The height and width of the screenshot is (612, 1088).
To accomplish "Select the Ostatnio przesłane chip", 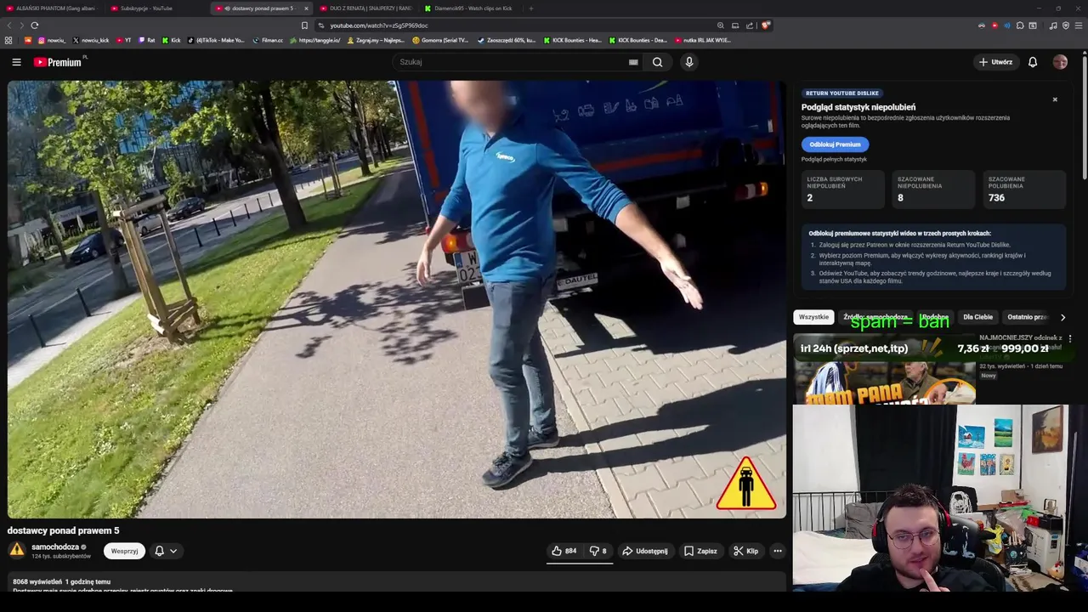I will [1027, 317].
